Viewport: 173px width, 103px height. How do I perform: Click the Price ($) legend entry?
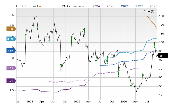pyautogui.click(x=145, y=11)
